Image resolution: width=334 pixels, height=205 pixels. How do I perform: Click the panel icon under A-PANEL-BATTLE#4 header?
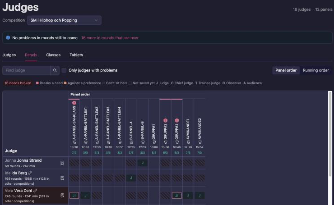pos(120,142)
